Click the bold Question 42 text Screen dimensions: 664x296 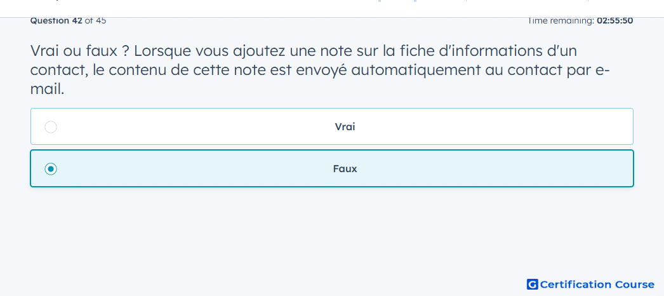[56, 20]
